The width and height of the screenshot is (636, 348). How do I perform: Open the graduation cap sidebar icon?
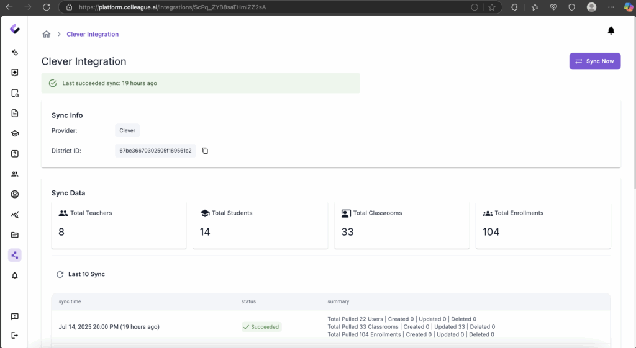15,133
